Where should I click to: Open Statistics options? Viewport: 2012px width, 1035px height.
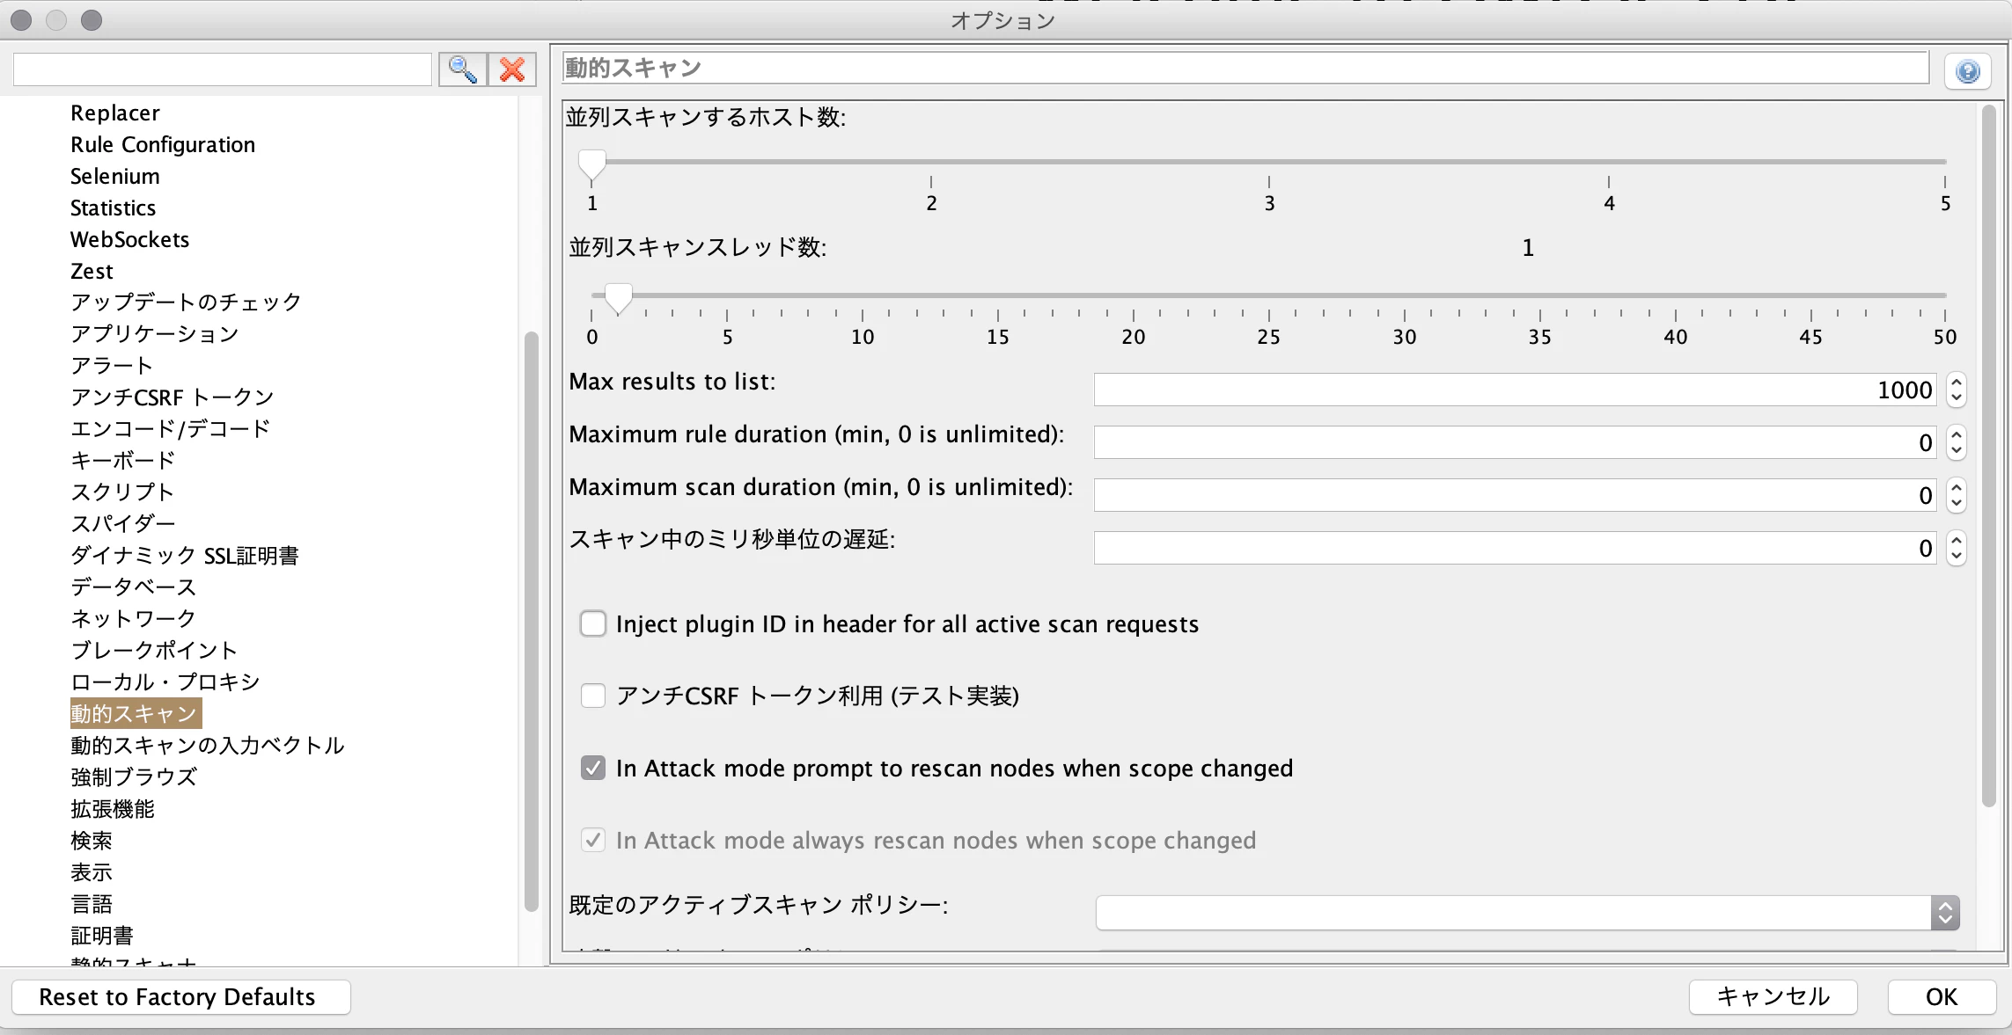tap(113, 208)
